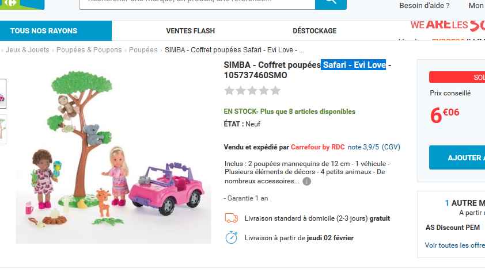The height and width of the screenshot is (277, 485).
Task: Open the DÉSTOCKAGE tab
Action: click(x=315, y=31)
